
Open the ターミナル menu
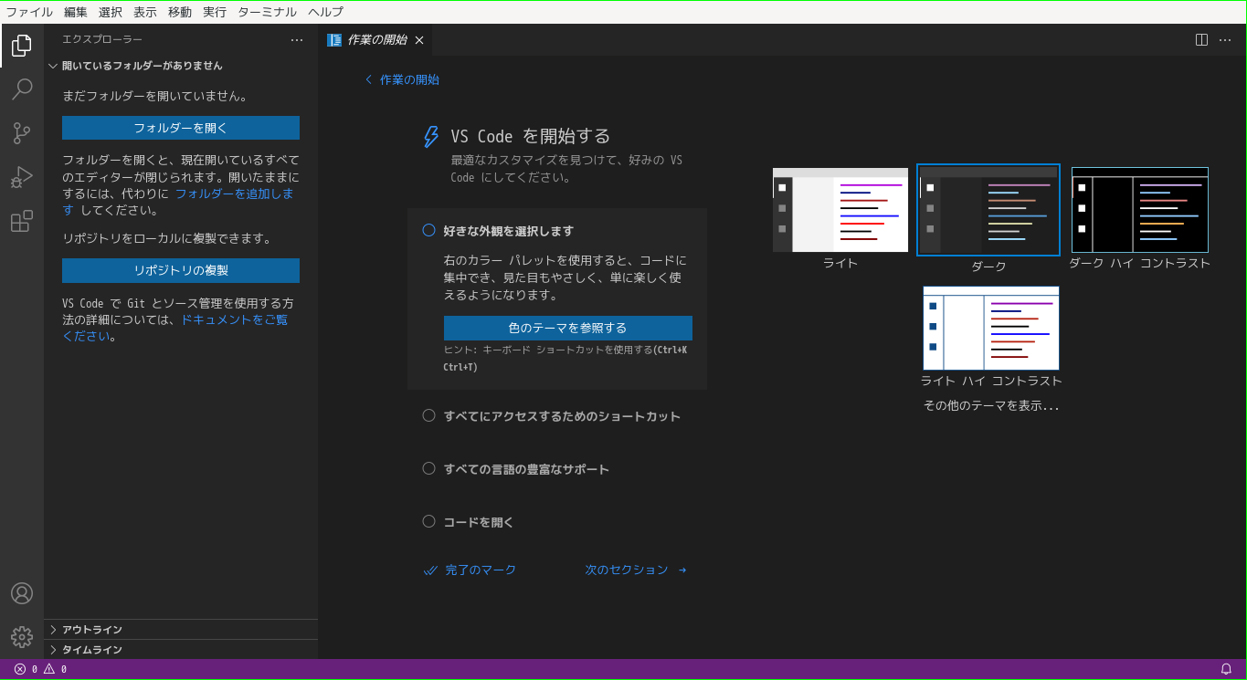pyautogui.click(x=267, y=12)
